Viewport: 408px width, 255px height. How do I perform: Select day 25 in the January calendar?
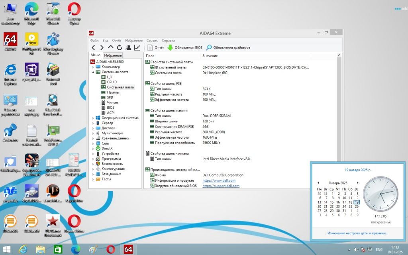tap(351, 206)
